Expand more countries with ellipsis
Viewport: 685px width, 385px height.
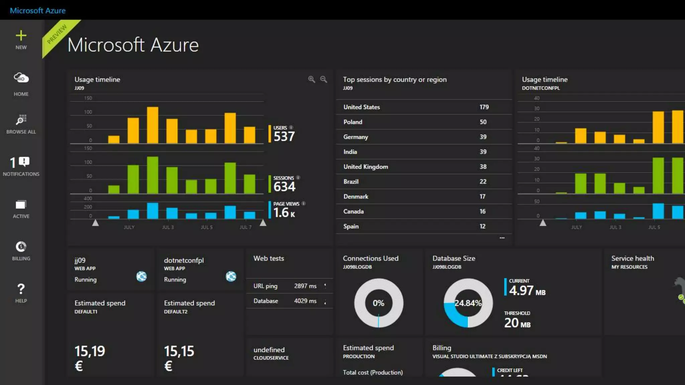[502, 238]
